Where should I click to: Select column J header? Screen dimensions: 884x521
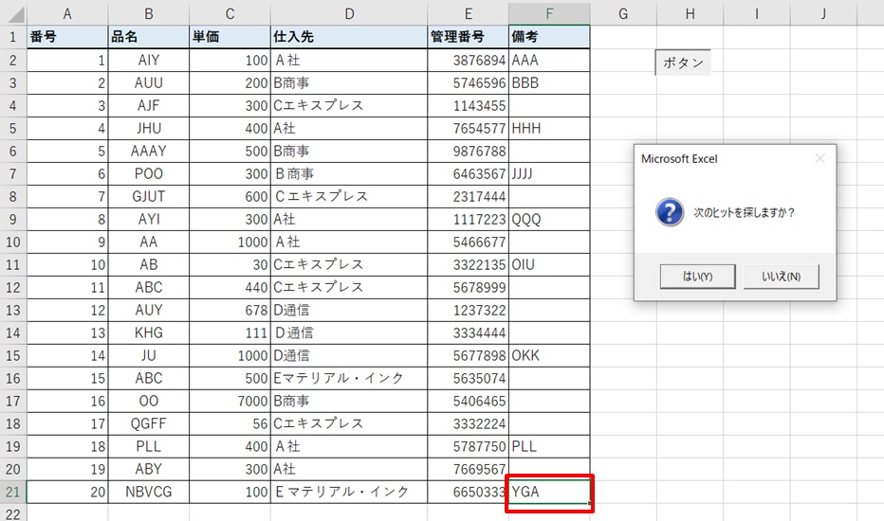point(823,13)
